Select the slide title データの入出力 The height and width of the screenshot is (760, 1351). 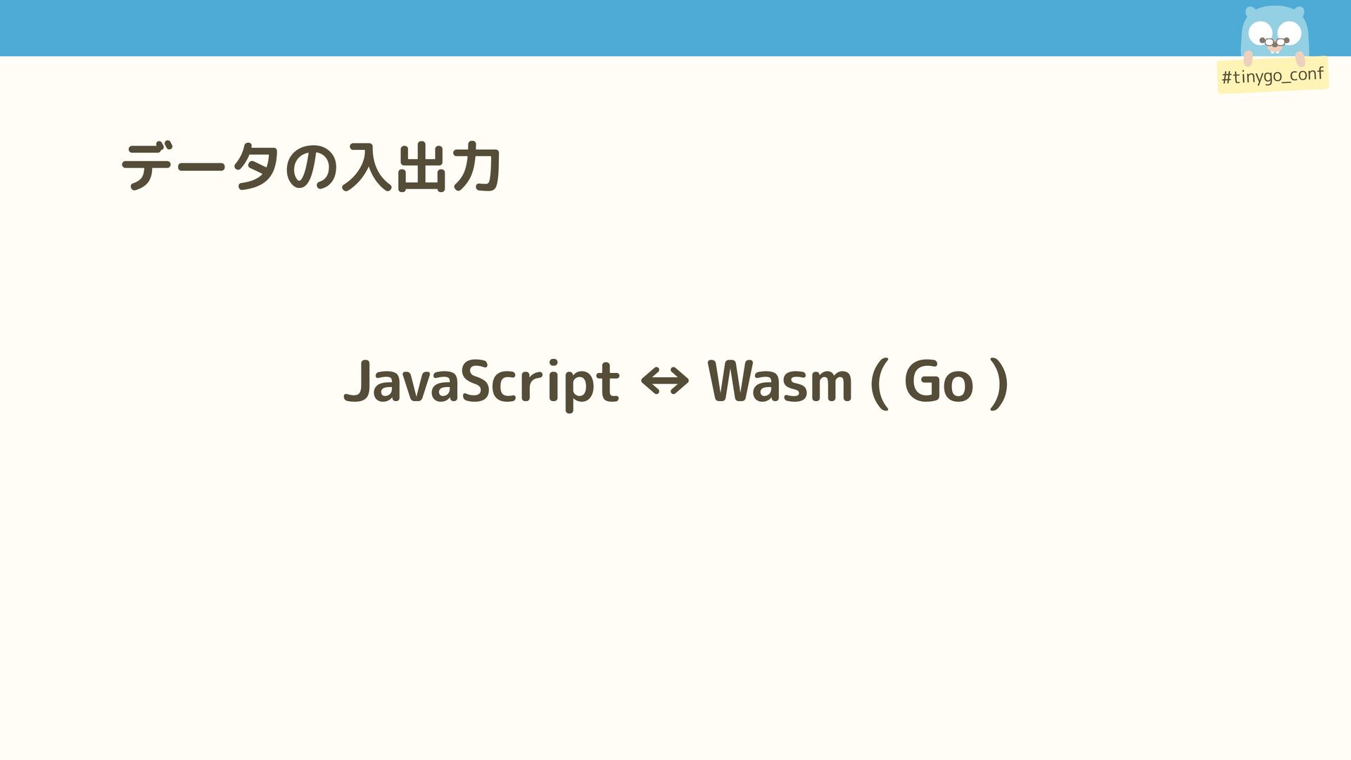point(311,167)
